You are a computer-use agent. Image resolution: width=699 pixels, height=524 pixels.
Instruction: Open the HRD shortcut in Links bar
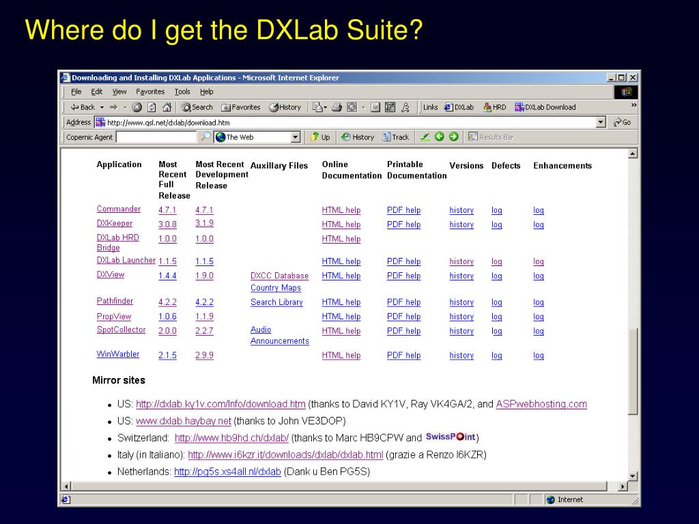(495, 107)
